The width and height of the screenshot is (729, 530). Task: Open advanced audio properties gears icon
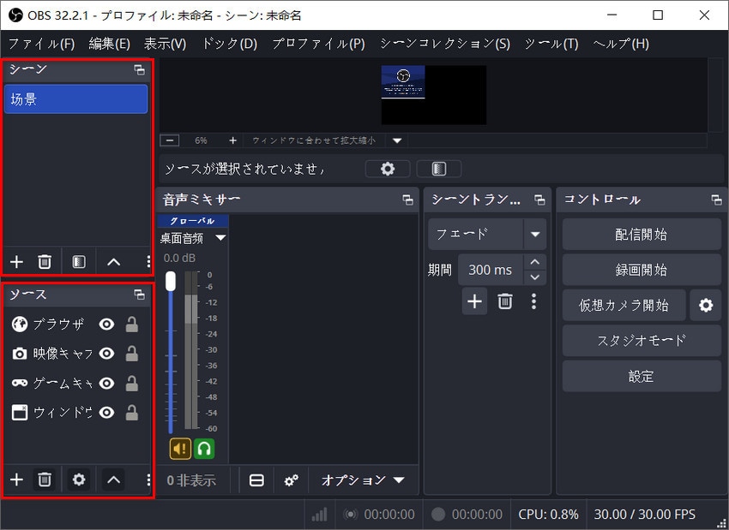pos(292,479)
